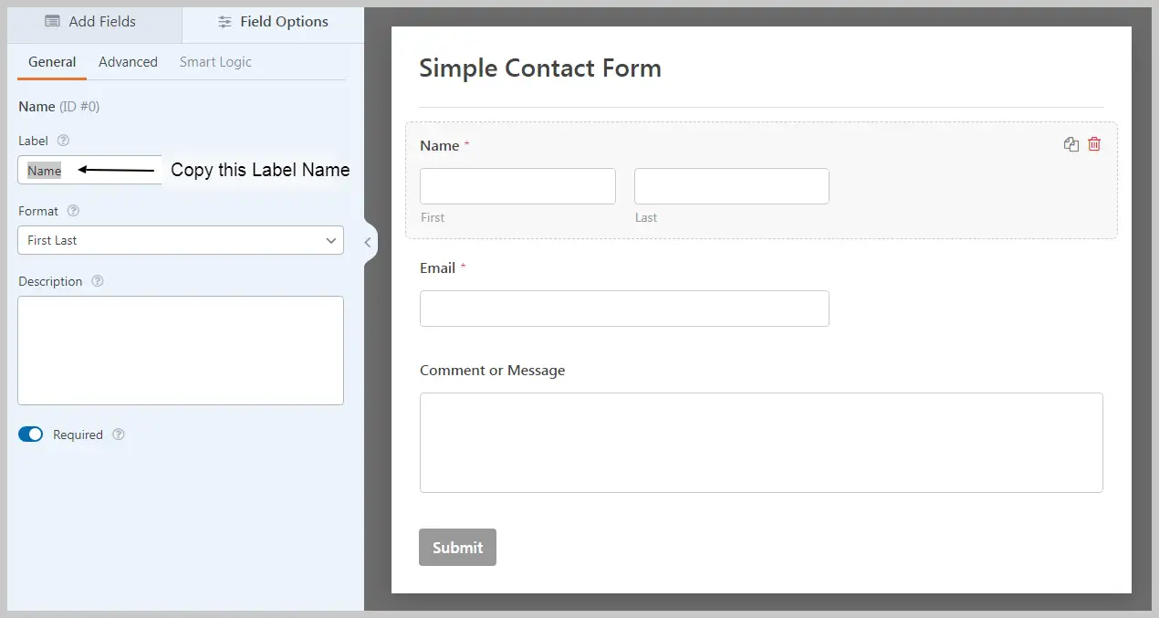This screenshot has height=618, width=1159.
Task: Switch to the Advanced tab
Action: pos(128,62)
